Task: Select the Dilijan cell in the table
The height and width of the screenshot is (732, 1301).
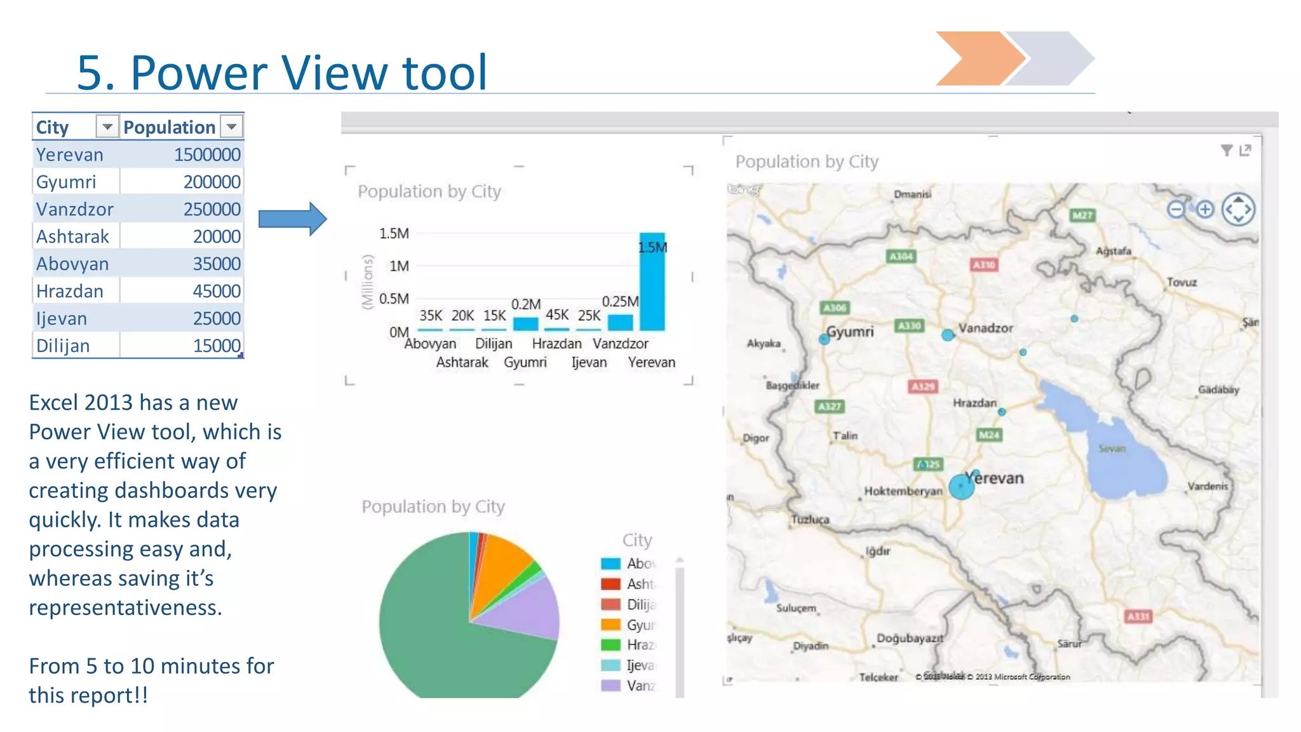Action: [76, 346]
